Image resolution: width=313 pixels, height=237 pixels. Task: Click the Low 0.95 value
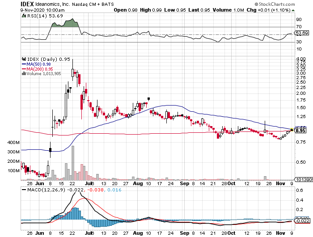175,10
